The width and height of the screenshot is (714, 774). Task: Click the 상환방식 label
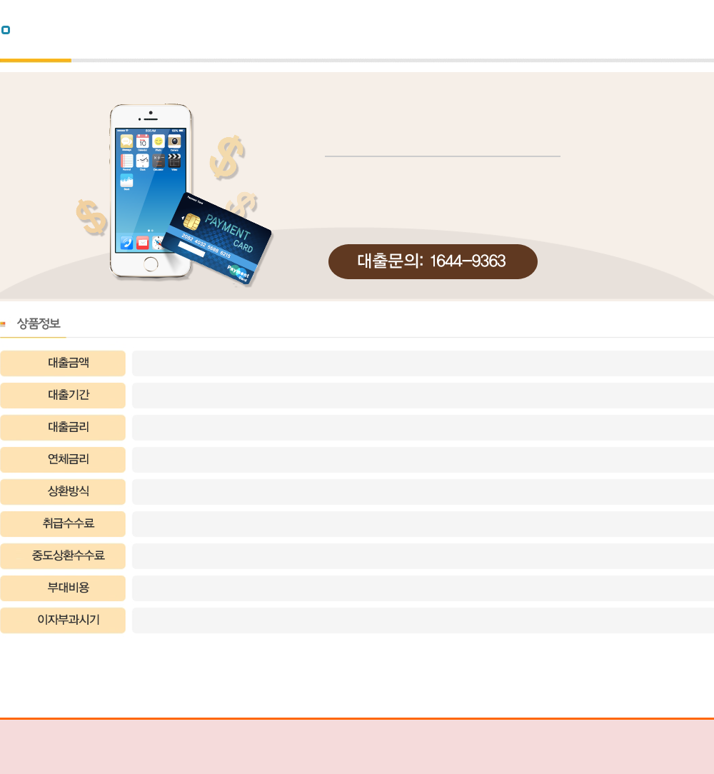pos(63,491)
